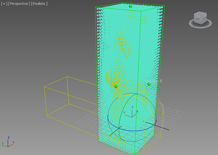Open the Realistic shading mode menu
The height and width of the screenshot is (155, 218).
[x=39, y=4]
